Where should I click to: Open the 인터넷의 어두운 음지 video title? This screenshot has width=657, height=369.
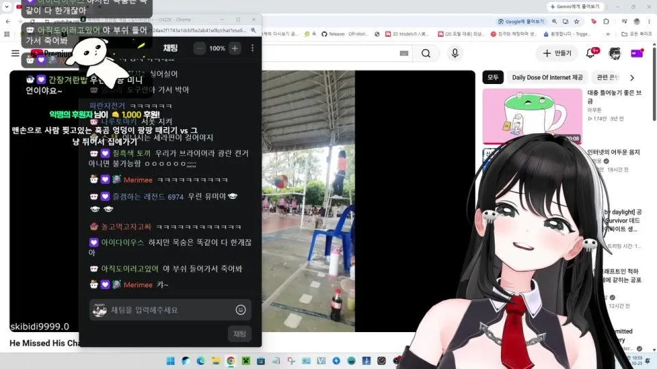(x=613, y=152)
